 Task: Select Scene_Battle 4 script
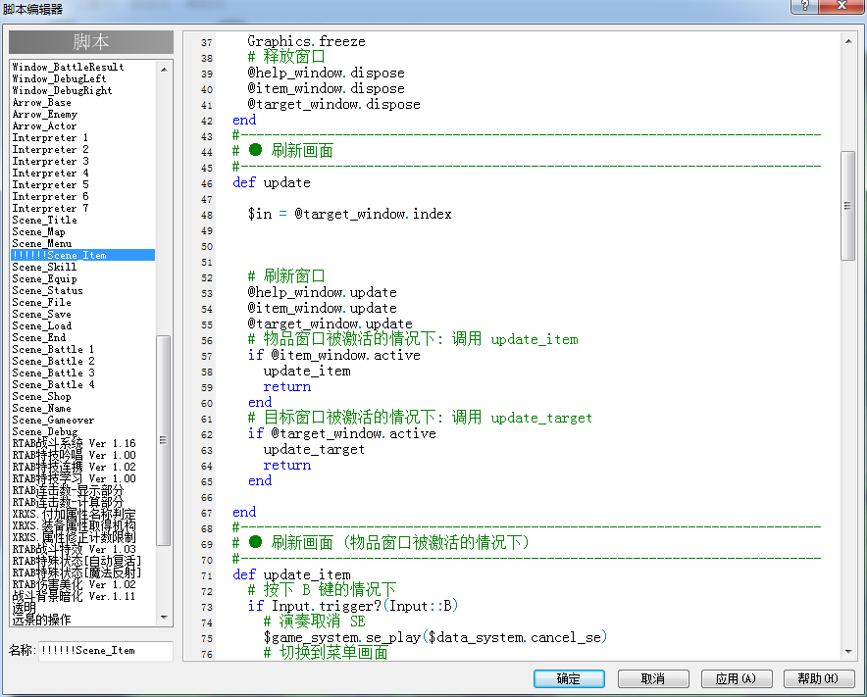tap(53, 384)
